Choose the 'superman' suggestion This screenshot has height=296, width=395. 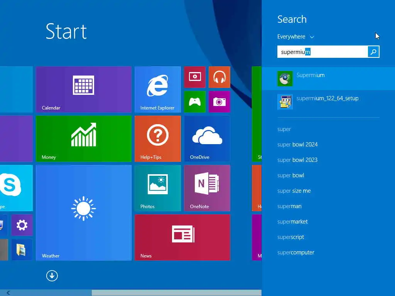289,206
